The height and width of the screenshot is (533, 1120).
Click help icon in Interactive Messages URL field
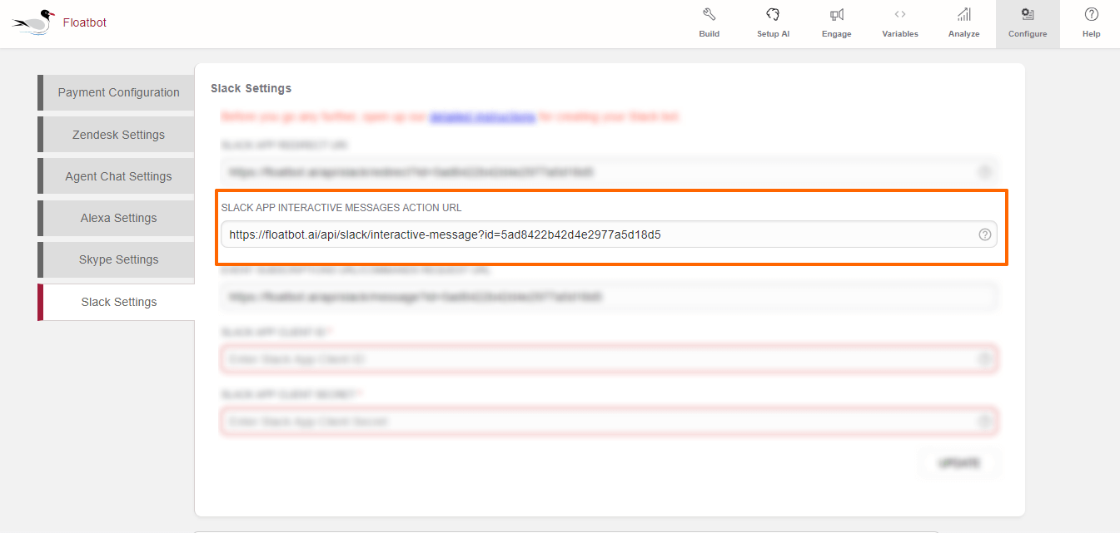[984, 234]
